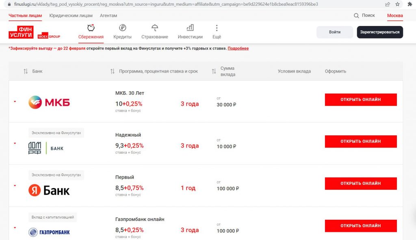Sort by bank column arrows
Screen dimensions: 416x240
pos(26,71)
